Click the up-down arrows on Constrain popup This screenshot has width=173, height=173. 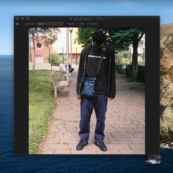(x=61, y=24)
